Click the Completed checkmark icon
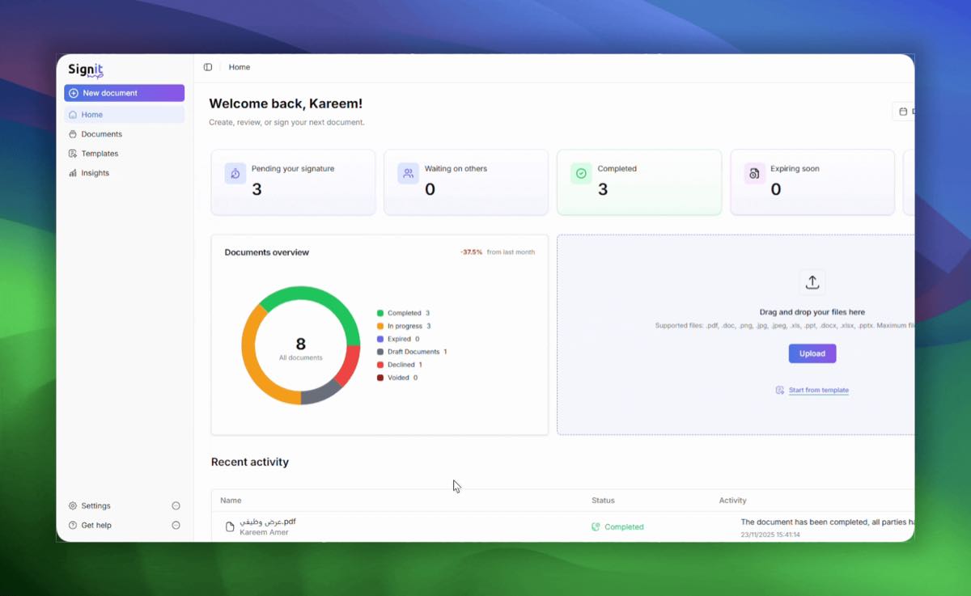The image size is (971, 596). pyautogui.click(x=581, y=173)
